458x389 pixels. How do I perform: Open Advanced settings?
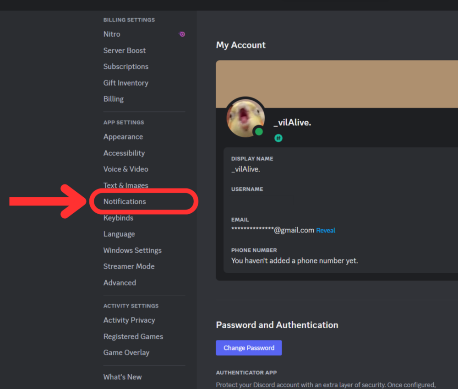click(120, 282)
